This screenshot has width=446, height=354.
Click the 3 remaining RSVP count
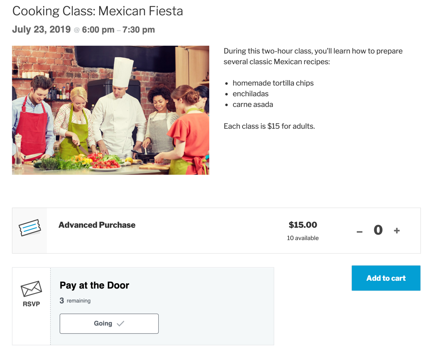click(75, 301)
